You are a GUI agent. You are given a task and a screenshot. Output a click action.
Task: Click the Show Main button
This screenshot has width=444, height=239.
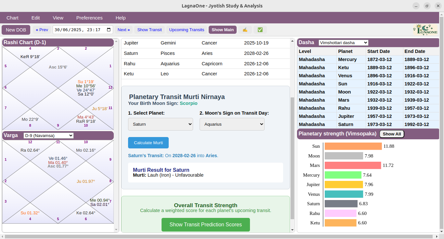pos(223,30)
